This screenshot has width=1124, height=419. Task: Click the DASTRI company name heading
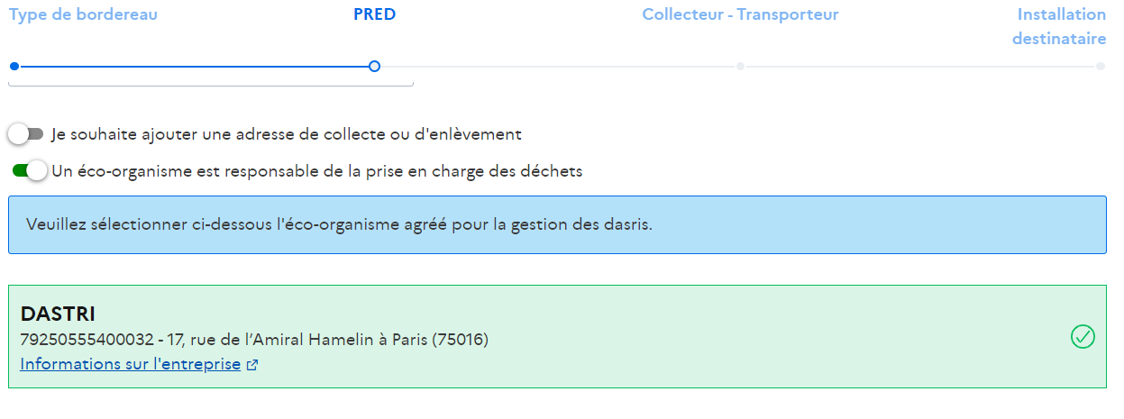[58, 314]
